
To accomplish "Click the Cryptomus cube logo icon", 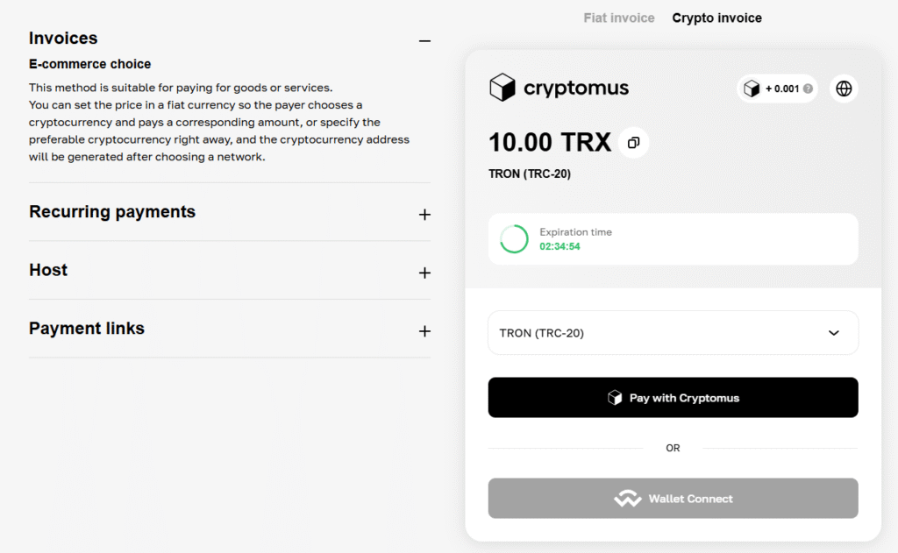I will [x=502, y=88].
